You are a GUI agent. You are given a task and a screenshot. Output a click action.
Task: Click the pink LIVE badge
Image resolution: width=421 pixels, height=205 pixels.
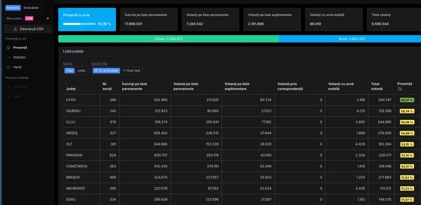pyautogui.click(x=29, y=18)
